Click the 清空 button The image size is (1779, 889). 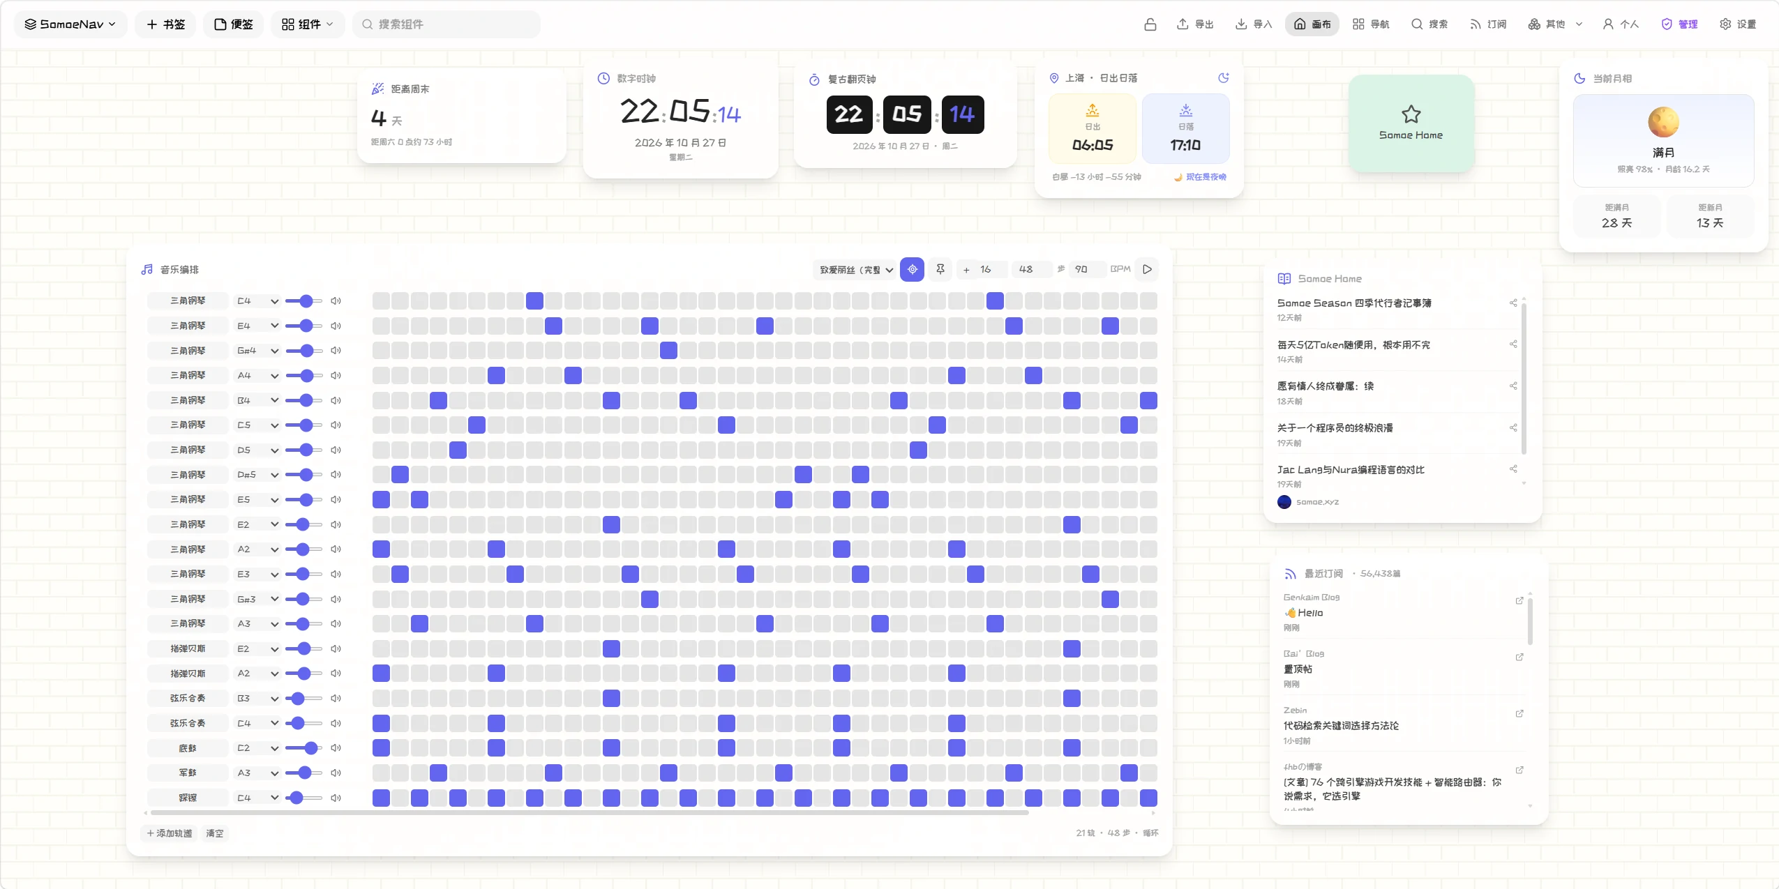(x=214, y=834)
